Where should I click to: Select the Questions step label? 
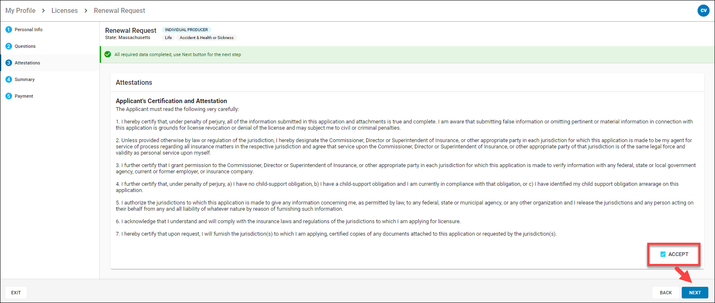25,46
